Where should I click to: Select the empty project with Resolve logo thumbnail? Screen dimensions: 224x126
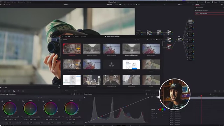111,64
